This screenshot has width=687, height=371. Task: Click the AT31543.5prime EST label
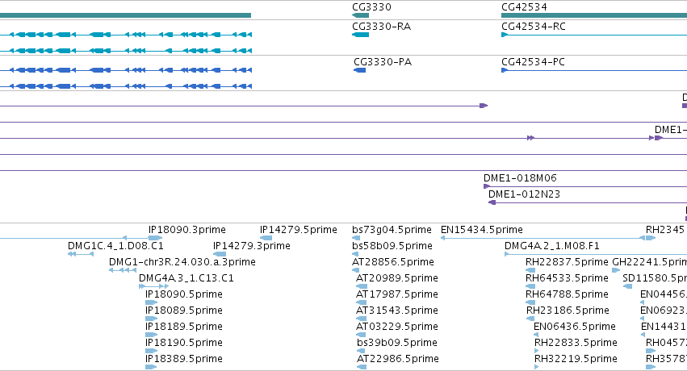[x=397, y=311]
